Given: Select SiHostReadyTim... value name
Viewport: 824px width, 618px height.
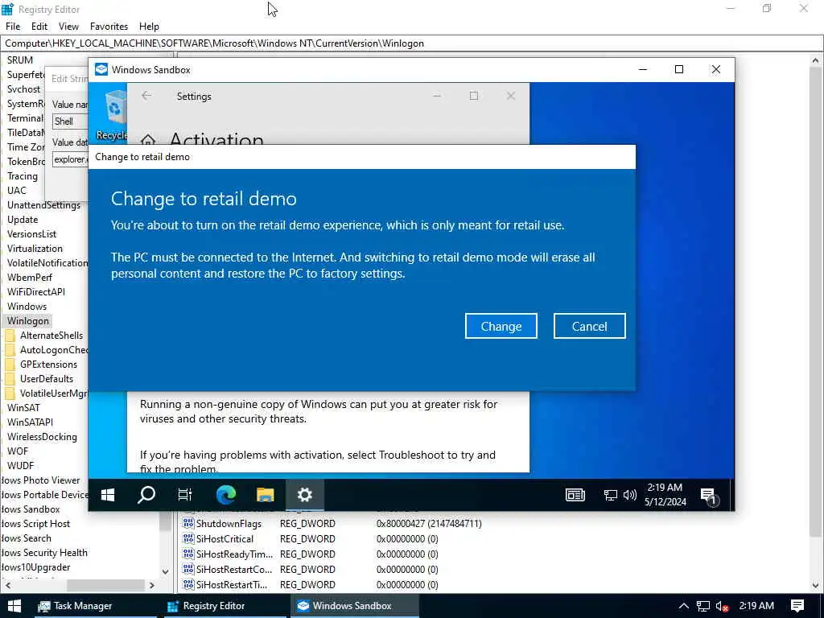Looking at the screenshot, I should coord(234,554).
